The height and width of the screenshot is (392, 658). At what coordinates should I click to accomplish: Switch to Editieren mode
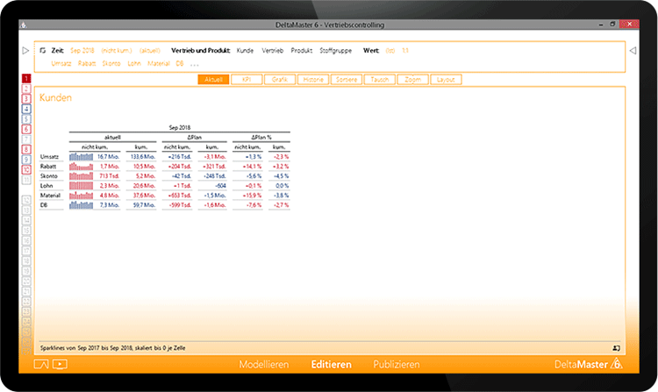tap(331, 364)
